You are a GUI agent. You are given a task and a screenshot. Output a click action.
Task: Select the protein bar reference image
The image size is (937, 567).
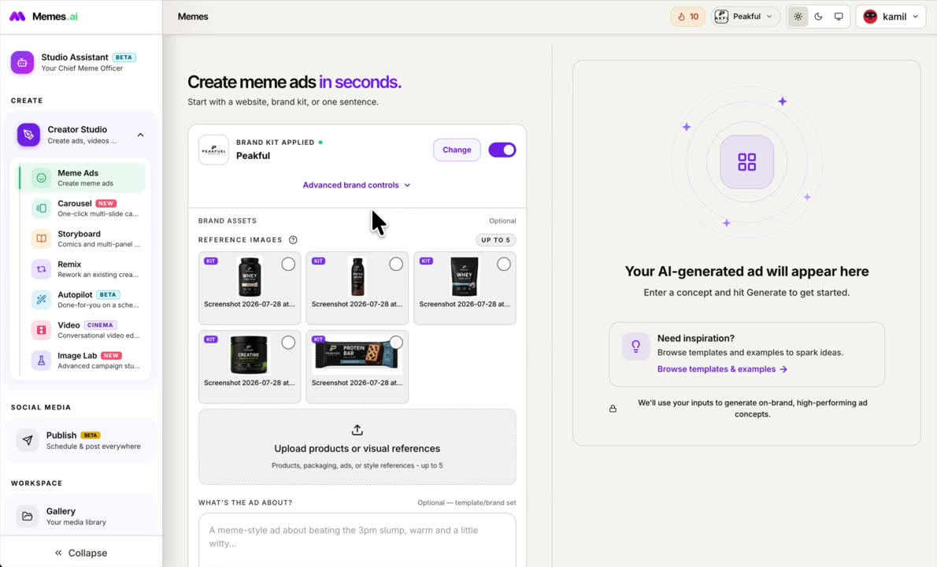395,343
